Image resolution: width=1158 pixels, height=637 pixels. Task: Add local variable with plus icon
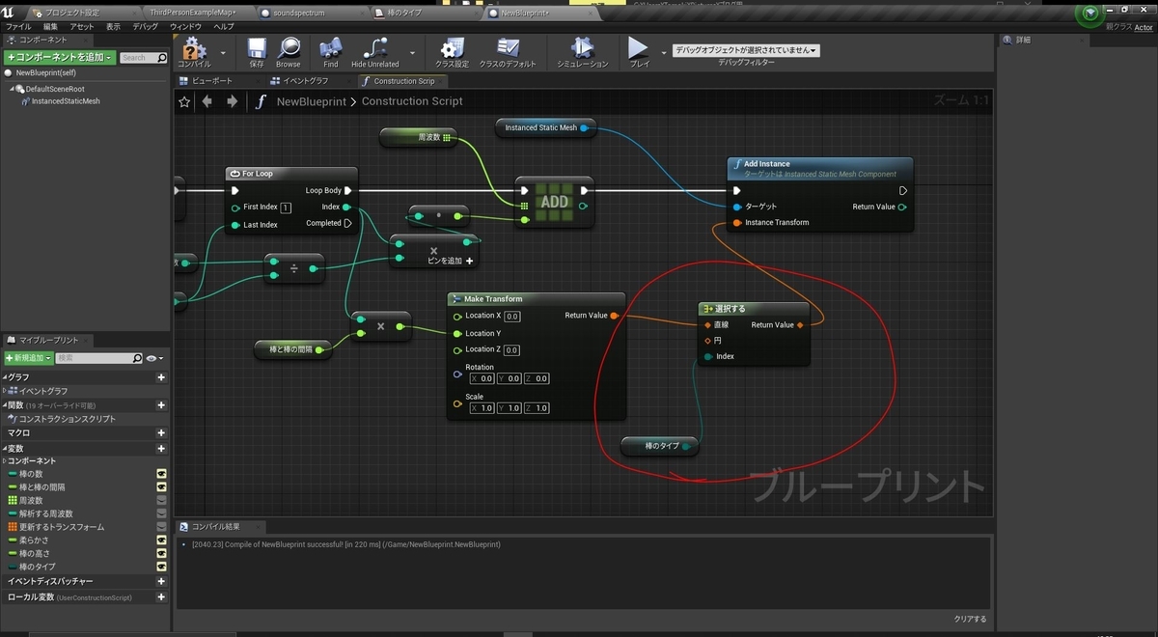click(161, 597)
